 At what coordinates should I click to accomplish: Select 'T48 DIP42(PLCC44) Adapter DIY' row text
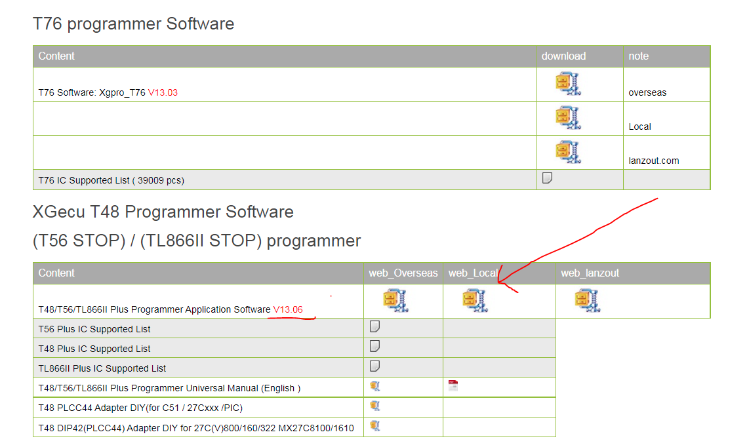click(x=196, y=428)
